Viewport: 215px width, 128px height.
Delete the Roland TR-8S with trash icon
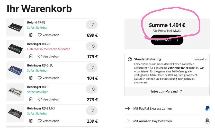click(31, 35)
